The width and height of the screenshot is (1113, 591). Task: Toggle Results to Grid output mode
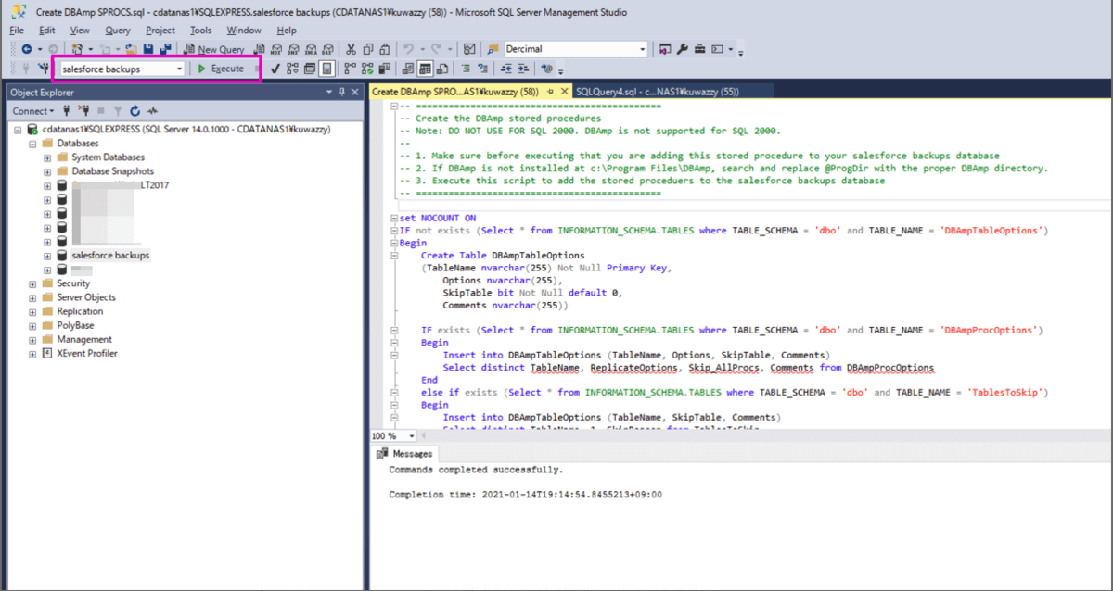(x=424, y=69)
